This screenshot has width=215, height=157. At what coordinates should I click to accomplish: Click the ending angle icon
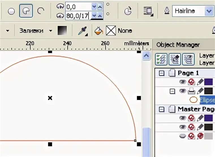pos(60,16)
